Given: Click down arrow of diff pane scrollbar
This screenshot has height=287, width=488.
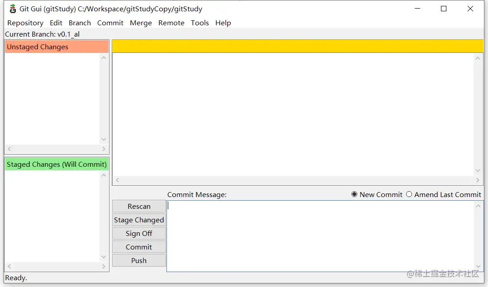Looking at the screenshot, I should (478, 171).
